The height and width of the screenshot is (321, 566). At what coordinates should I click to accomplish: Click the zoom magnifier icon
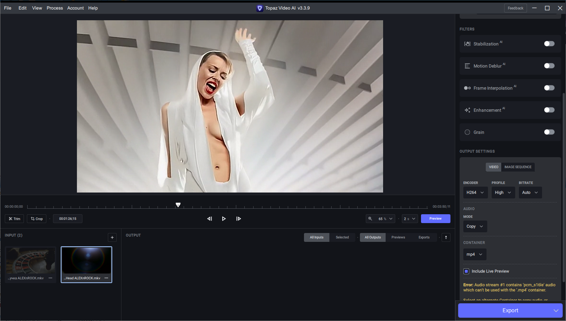tap(370, 219)
